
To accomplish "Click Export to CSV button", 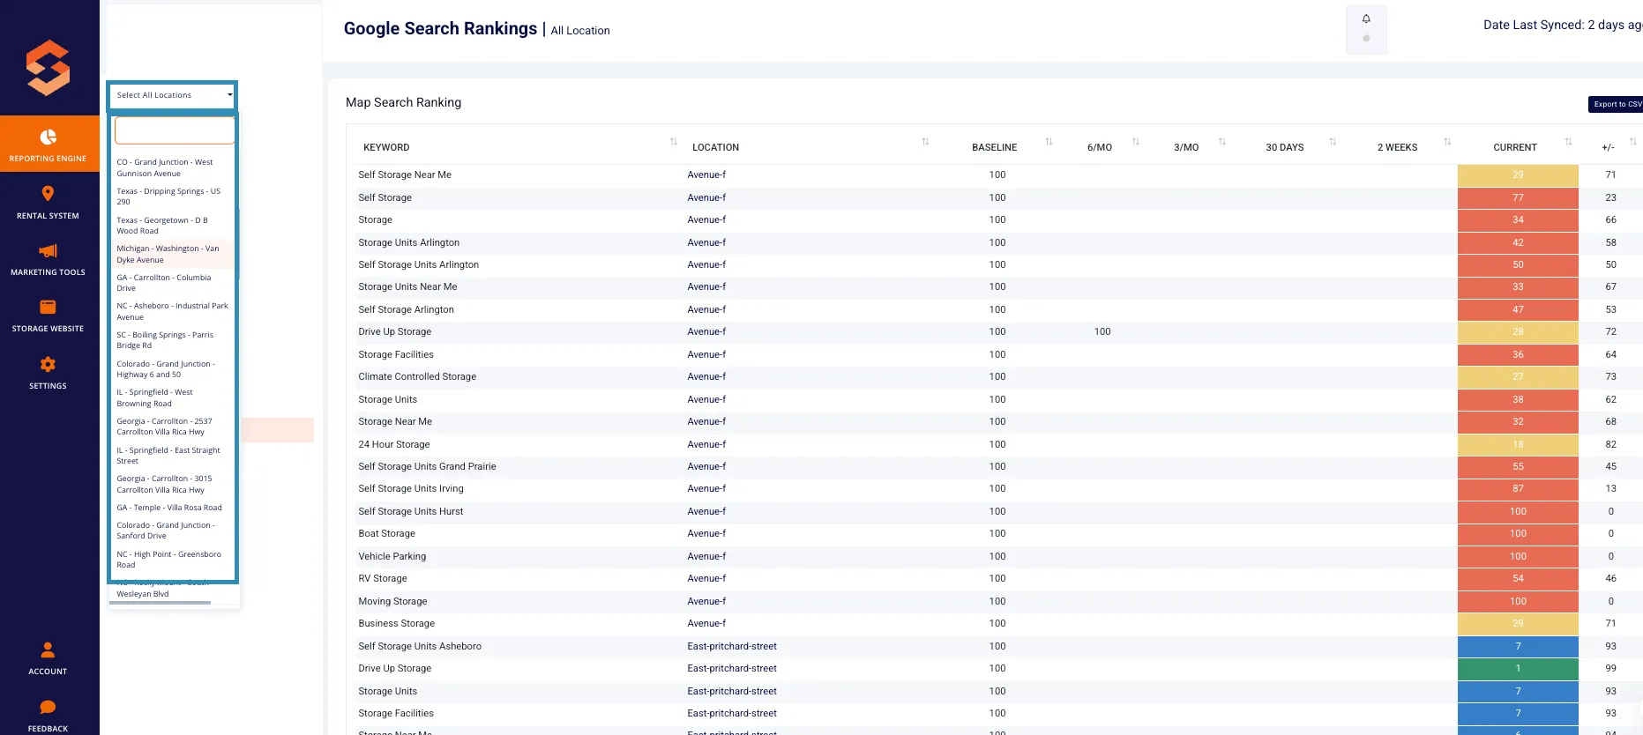I will [1616, 104].
